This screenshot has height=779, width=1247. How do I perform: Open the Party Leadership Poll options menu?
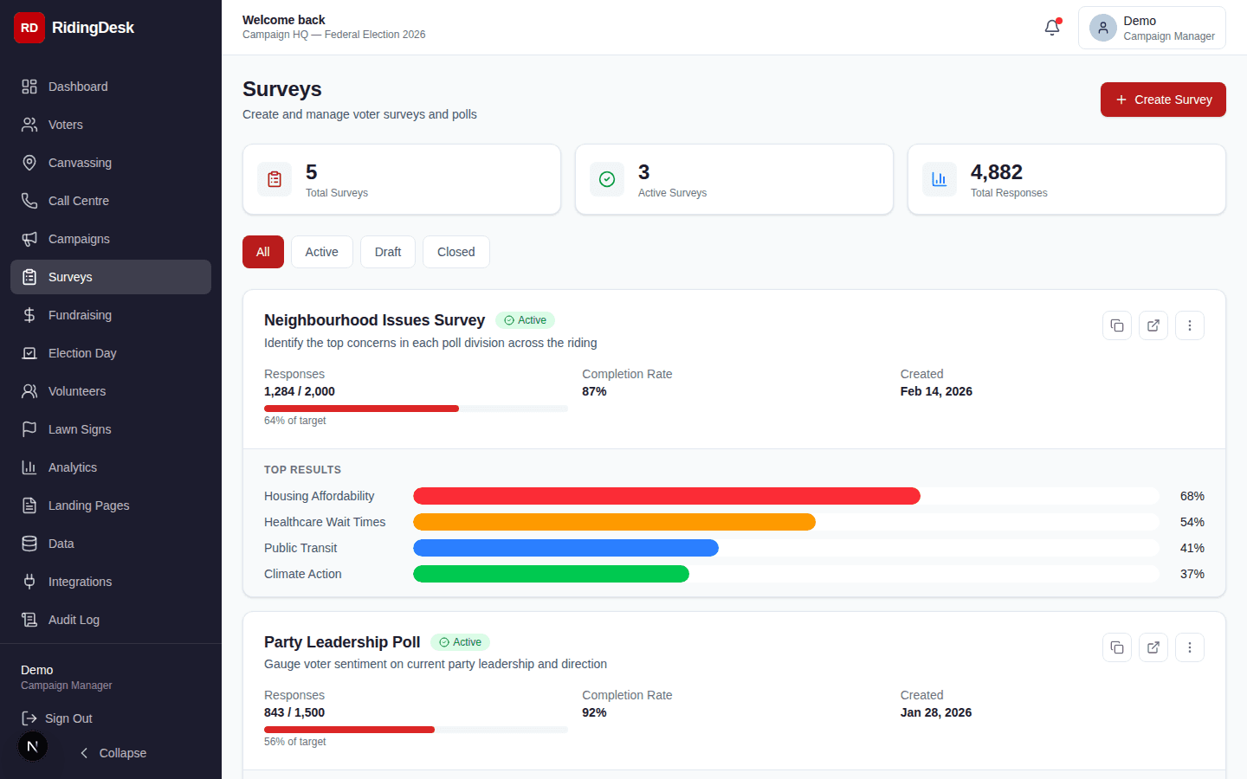coord(1189,647)
